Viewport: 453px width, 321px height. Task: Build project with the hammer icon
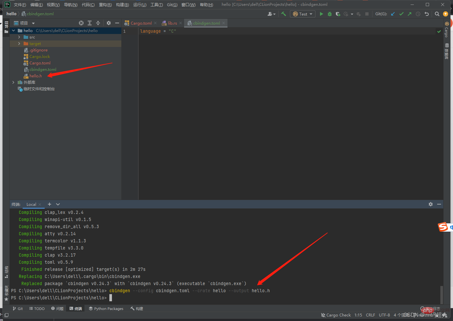coord(284,14)
